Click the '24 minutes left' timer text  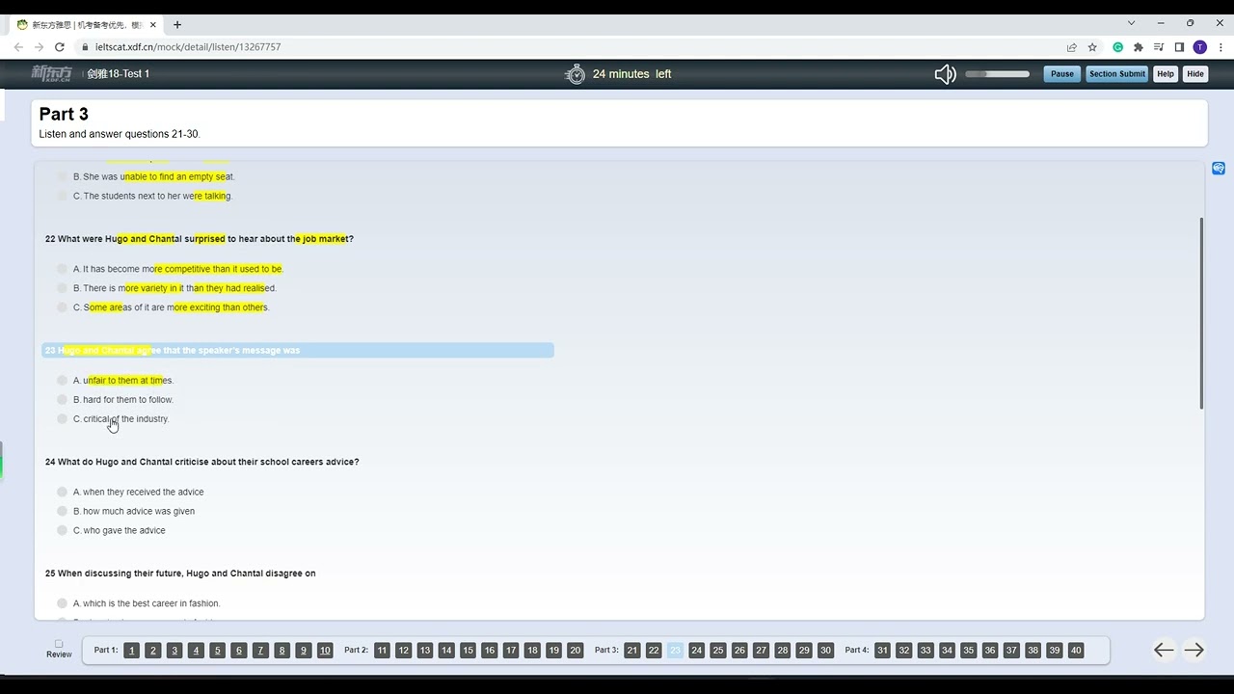point(632,74)
